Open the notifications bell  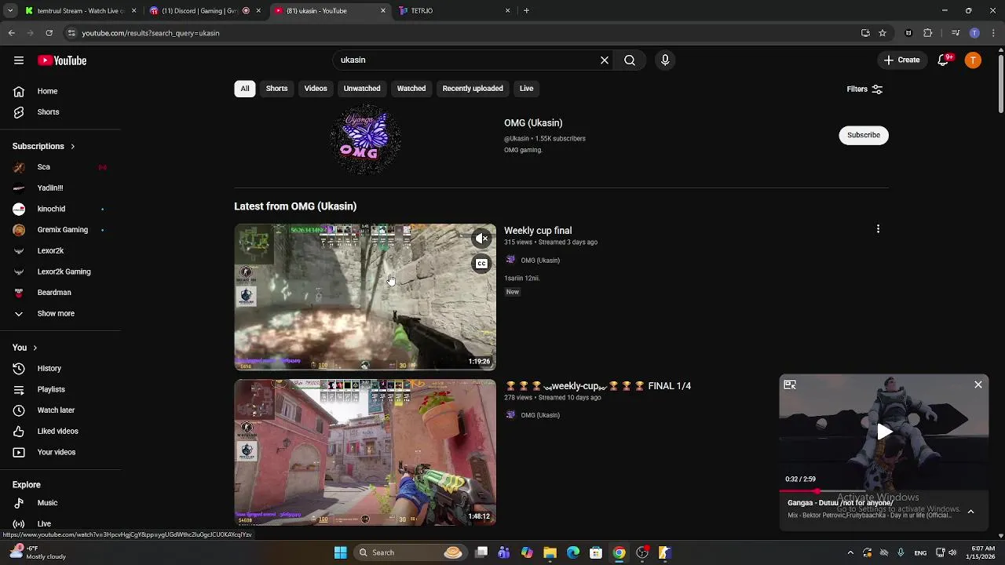(x=943, y=60)
